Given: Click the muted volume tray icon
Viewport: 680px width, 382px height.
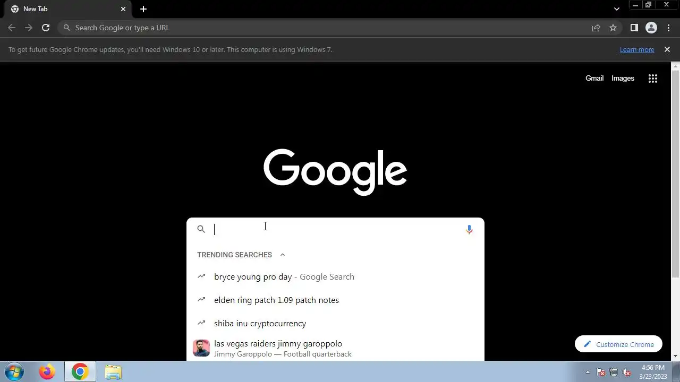Looking at the screenshot, I should (x=626, y=372).
